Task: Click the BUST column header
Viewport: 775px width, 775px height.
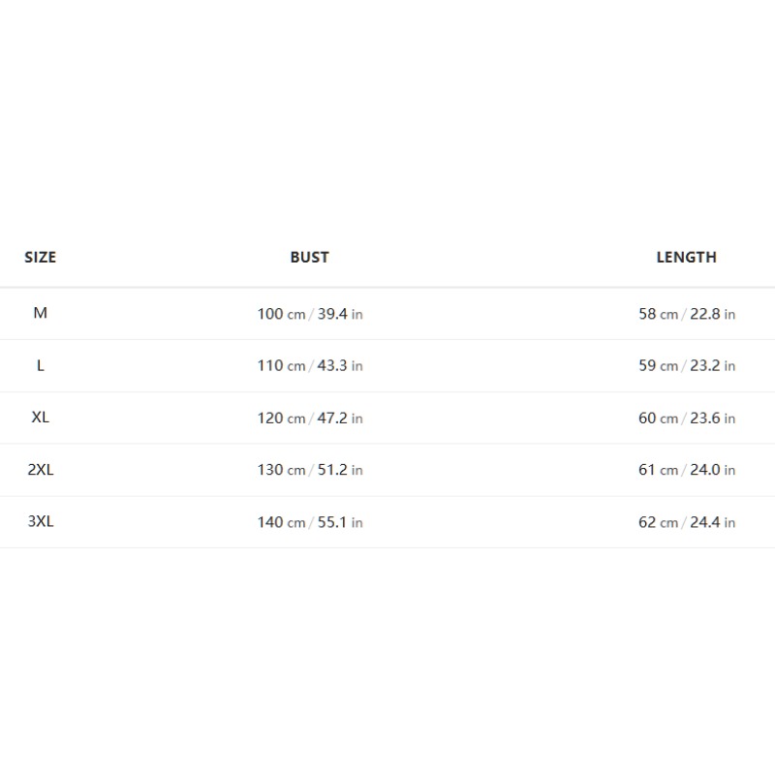Action: [309, 257]
